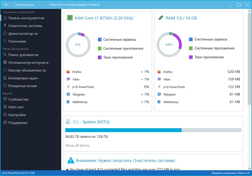Open the RAM 7,0 / 16 GB heading
The height and width of the screenshot is (176, 252).
(181, 18)
